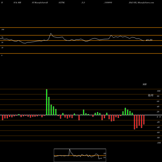Image resolution: width=162 pixels, height=162 pixels.
Task: Click the MR axis label -40
Action: 158,127
